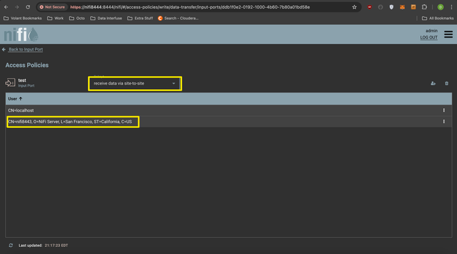This screenshot has height=254, width=457.
Task: Open the Volant Bookmarks folder
Action: point(23,18)
